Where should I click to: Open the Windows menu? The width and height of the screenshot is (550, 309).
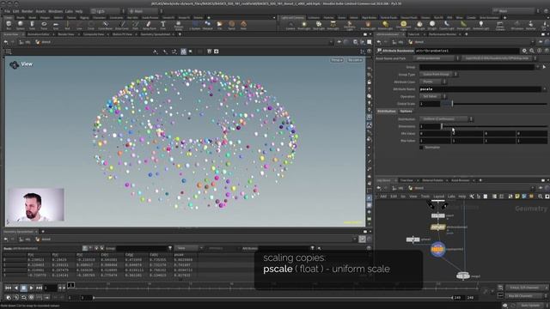point(55,11)
